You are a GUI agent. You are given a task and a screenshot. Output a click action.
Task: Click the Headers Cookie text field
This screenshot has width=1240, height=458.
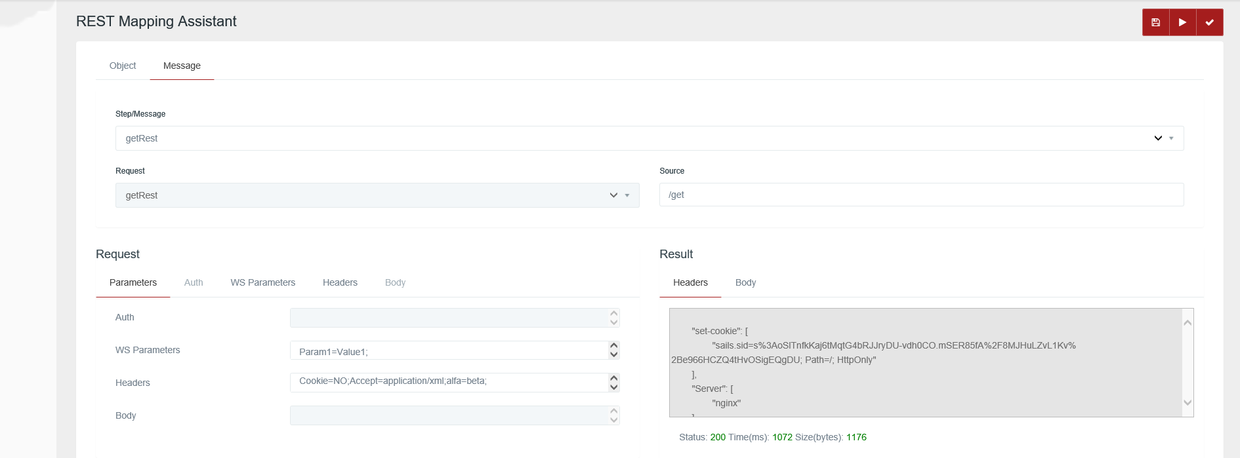pos(449,381)
